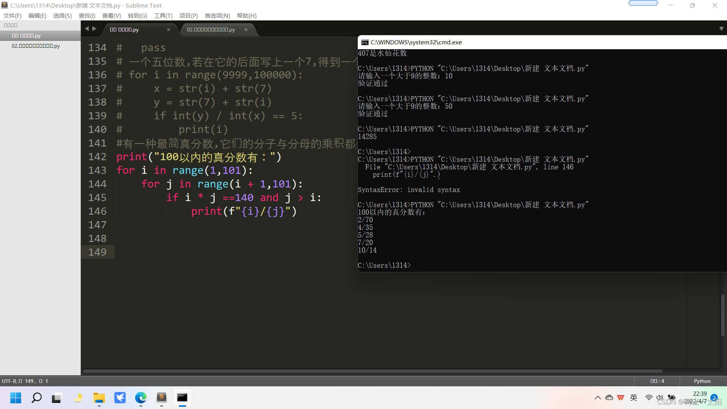Open Sublime Text from the taskbar
The height and width of the screenshot is (409, 727).
pyautogui.click(x=162, y=398)
